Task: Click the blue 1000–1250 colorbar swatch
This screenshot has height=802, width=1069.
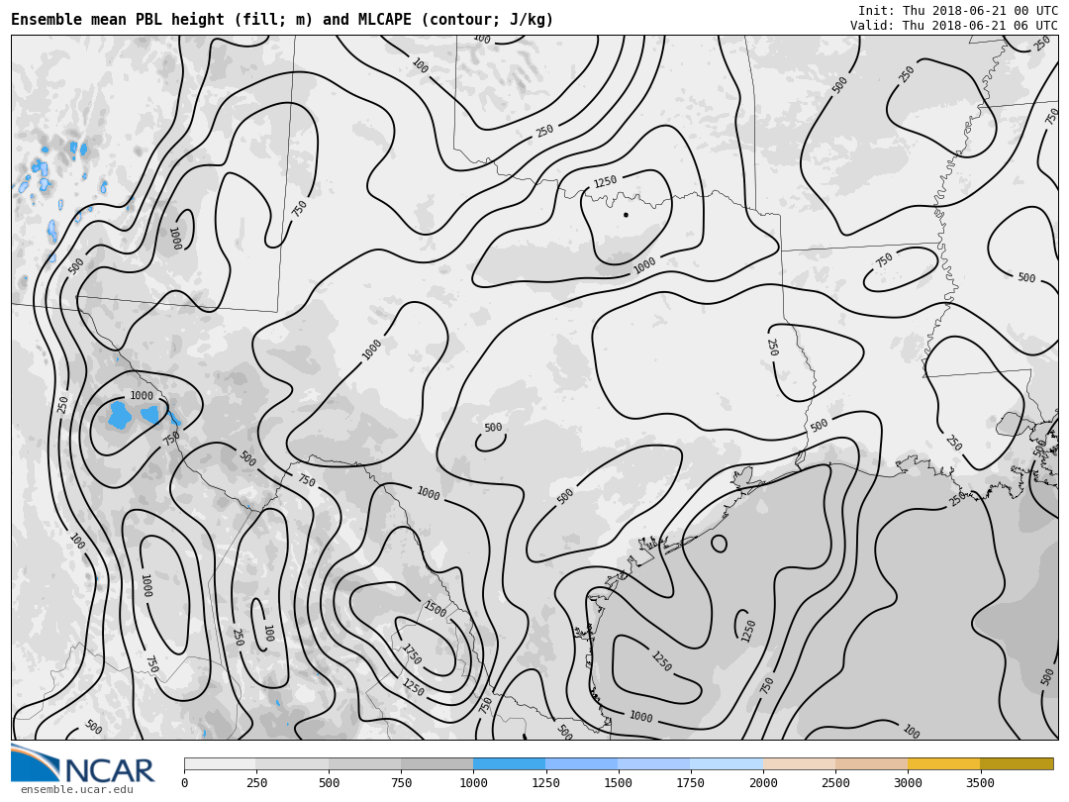Action: click(509, 764)
